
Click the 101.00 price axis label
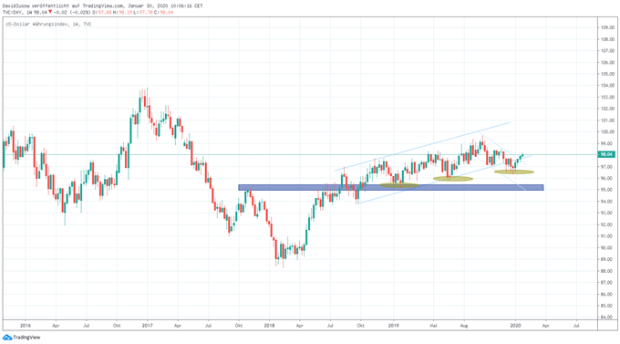pyautogui.click(x=607, y=120)
